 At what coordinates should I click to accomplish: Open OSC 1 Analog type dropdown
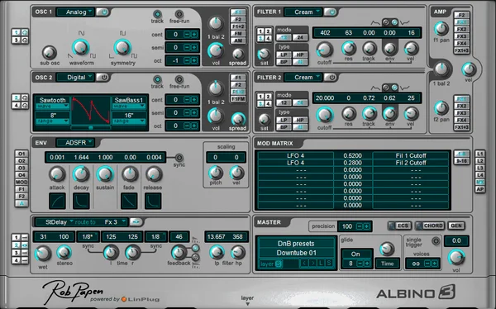pos(75,12)
